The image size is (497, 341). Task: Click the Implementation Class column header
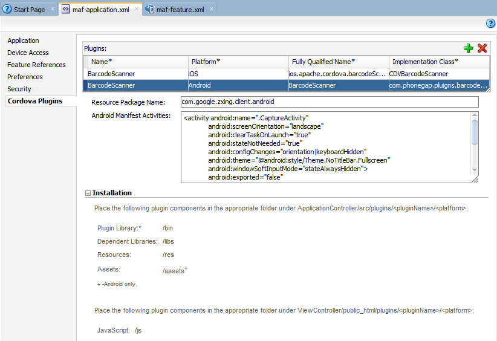tap(439, 62)
